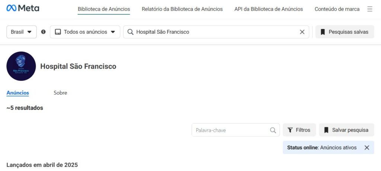Click the Hospital São Francisco profile picture

click(21, 66)
